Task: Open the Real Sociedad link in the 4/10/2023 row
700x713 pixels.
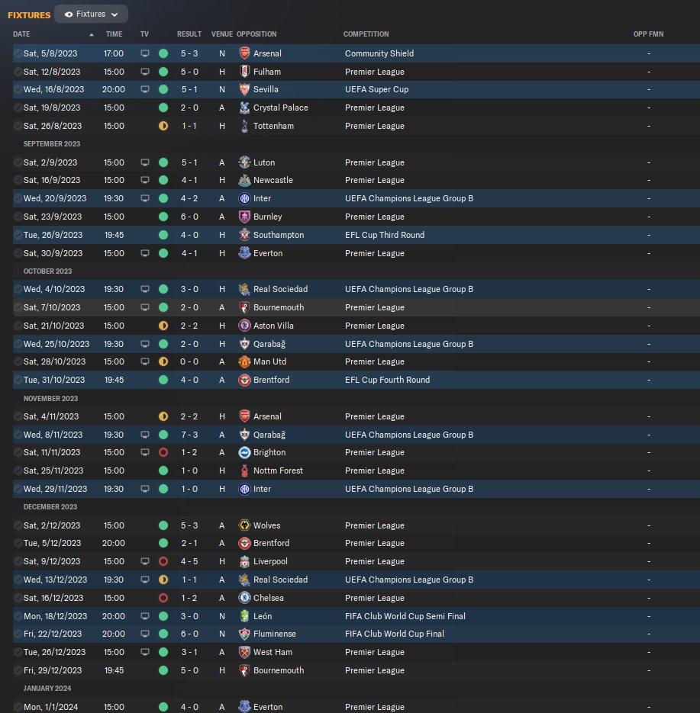Action: pos(280,289)
